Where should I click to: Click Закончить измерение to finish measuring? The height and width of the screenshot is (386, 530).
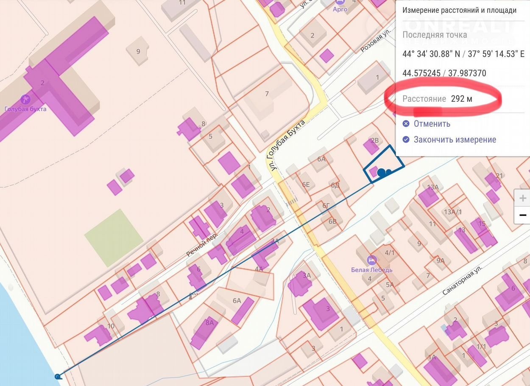click(x=455, y=140)
